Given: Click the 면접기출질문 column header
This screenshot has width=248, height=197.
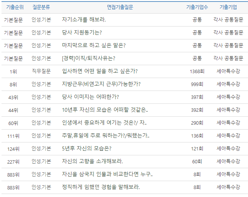Looking at the screenshot, I should 123,7.
